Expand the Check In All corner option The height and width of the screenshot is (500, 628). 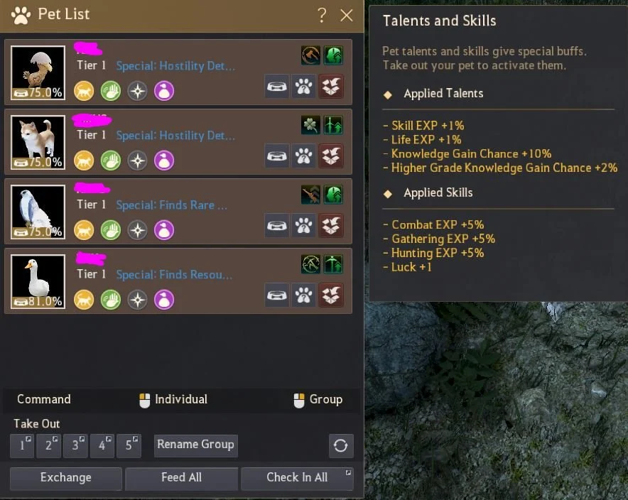[x=348, y=473]
